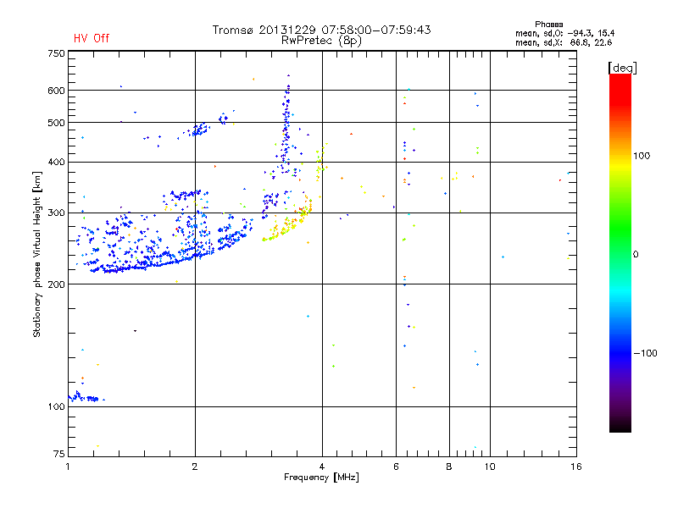Click the x-axis tick label "10"
The width and height of the screenshot is (678, 508).
click(x=490, y=467)
